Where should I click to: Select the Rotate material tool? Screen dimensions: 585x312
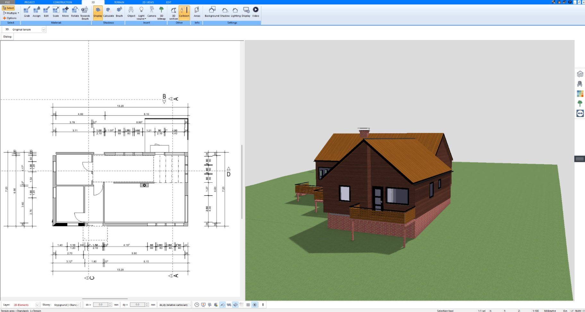(75, 12)
